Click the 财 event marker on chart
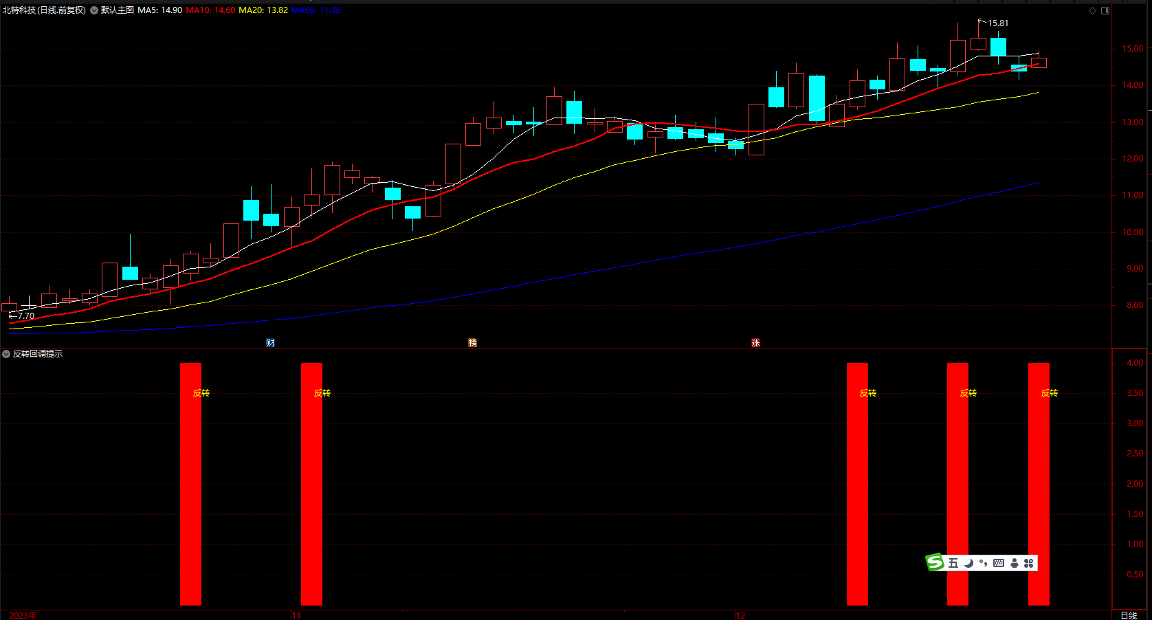Screen dimensions: 1152x620 coord(270,342)
